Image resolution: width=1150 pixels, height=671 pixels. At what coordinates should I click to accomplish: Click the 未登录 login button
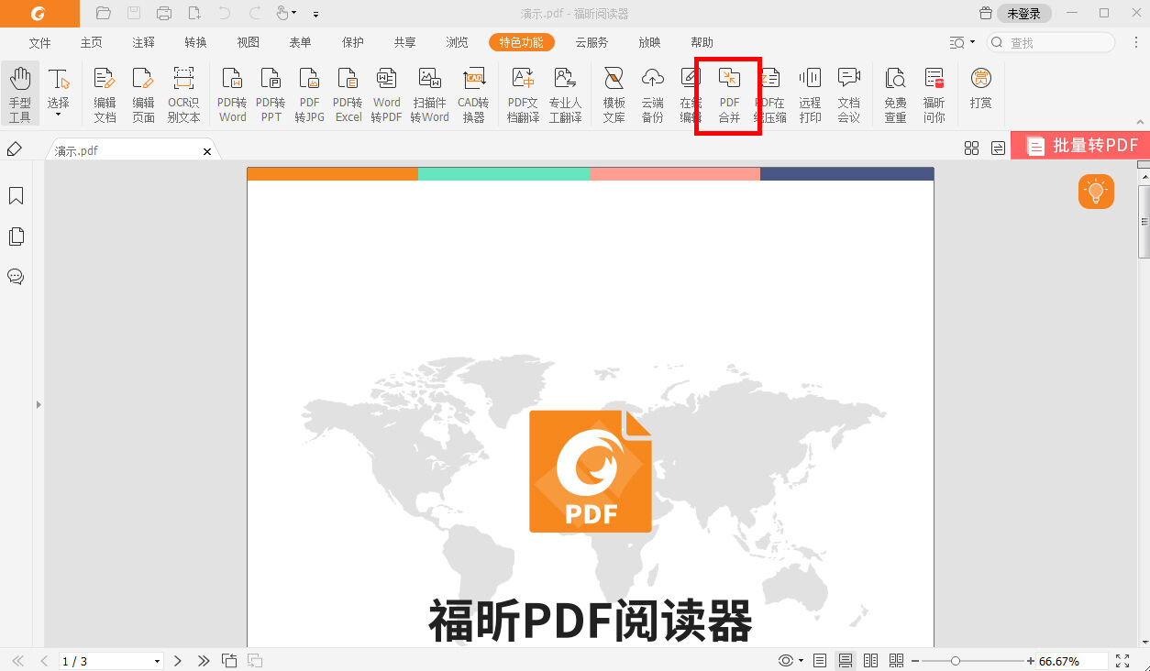pos(1021,13)
